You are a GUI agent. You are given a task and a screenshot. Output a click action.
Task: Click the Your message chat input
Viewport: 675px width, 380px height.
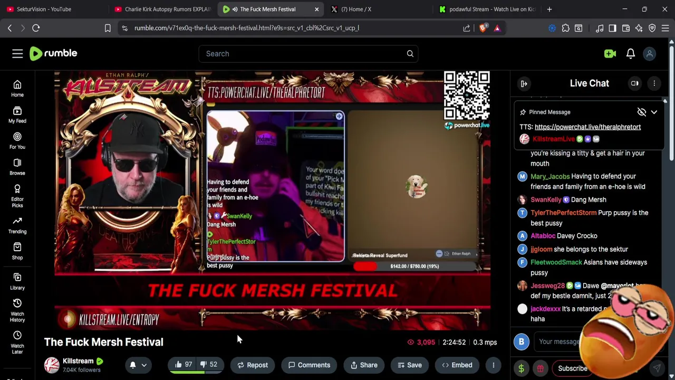pos(559,341)
